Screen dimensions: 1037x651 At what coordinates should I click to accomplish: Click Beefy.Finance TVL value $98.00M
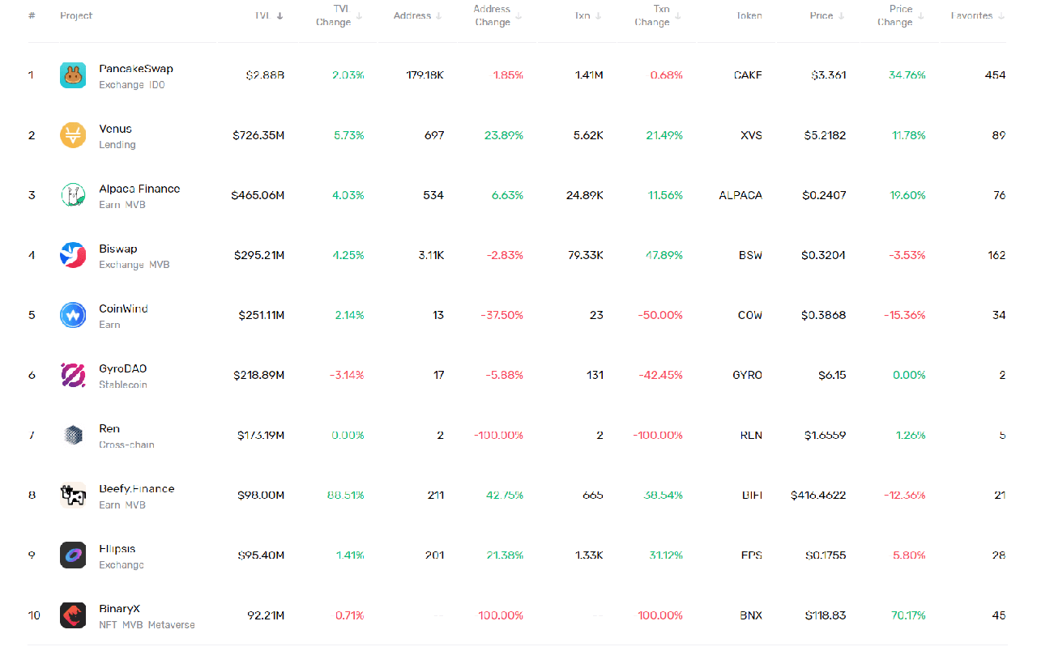point(261,495)
